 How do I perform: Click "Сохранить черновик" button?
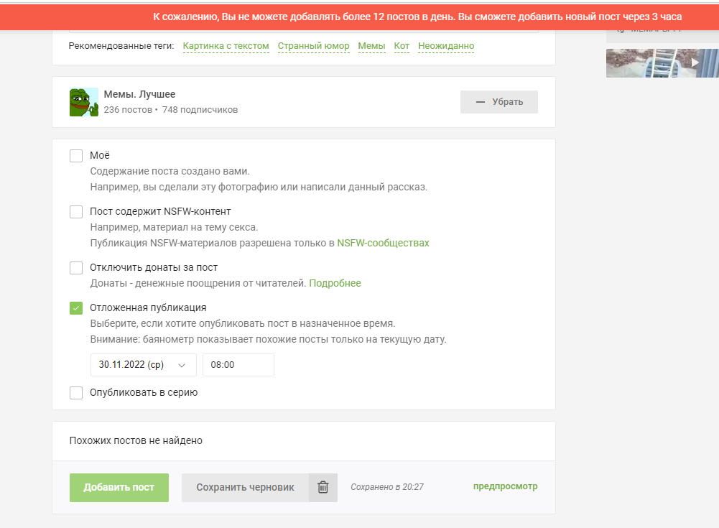point(246,487)
